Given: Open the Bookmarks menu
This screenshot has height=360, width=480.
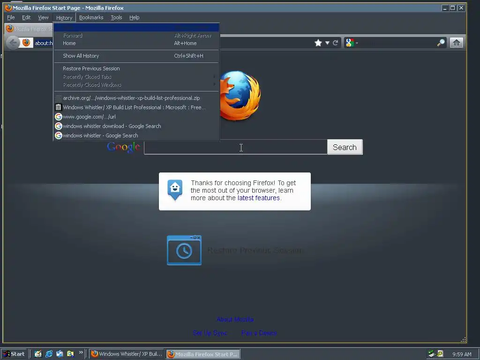Looking at the screenshot, I should [91, 17].
